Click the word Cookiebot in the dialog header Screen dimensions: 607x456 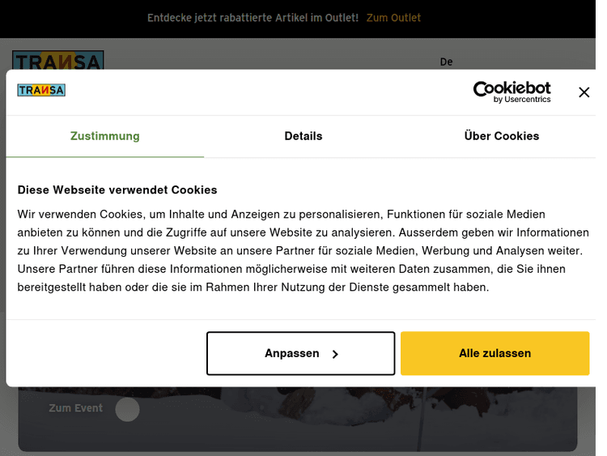tap(511, 87)
